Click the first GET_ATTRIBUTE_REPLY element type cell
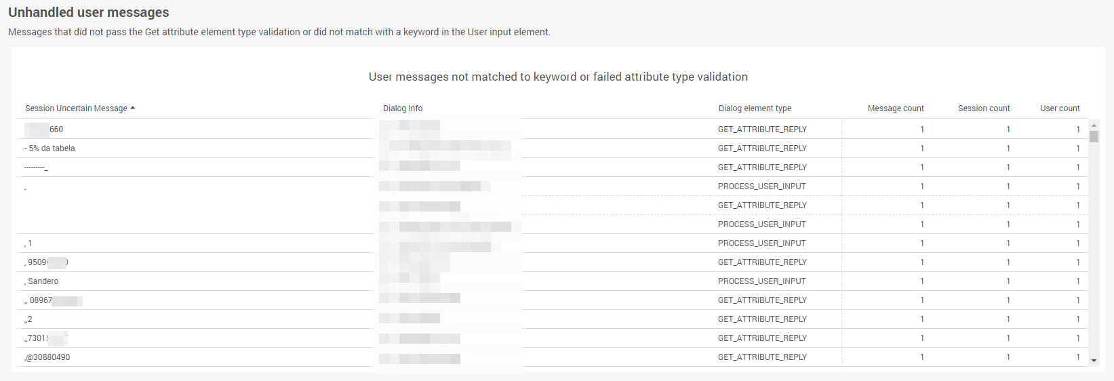 click(x=762, y=129)
